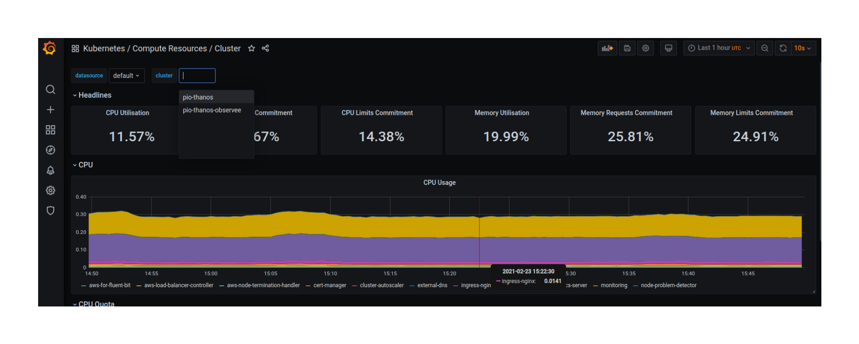The width and height of the screenshot is (859, 344).
Task: Click the Add panel icon
Action: tap(607, 48)
